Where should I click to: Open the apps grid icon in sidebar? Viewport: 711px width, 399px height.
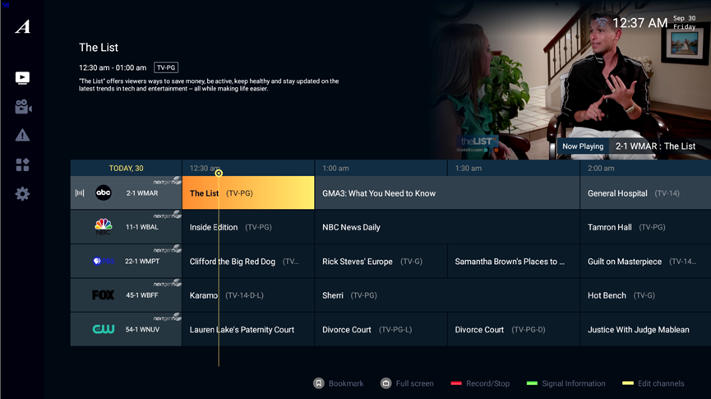(22, 165)
